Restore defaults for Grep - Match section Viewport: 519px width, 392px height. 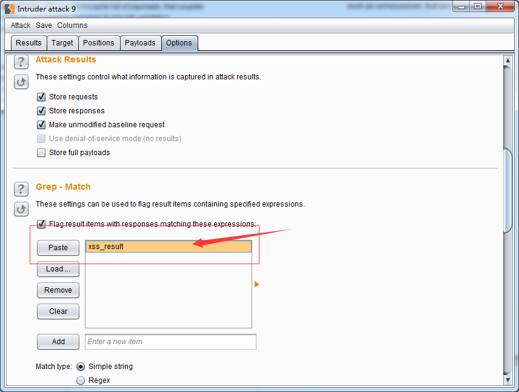coord(21,209)
